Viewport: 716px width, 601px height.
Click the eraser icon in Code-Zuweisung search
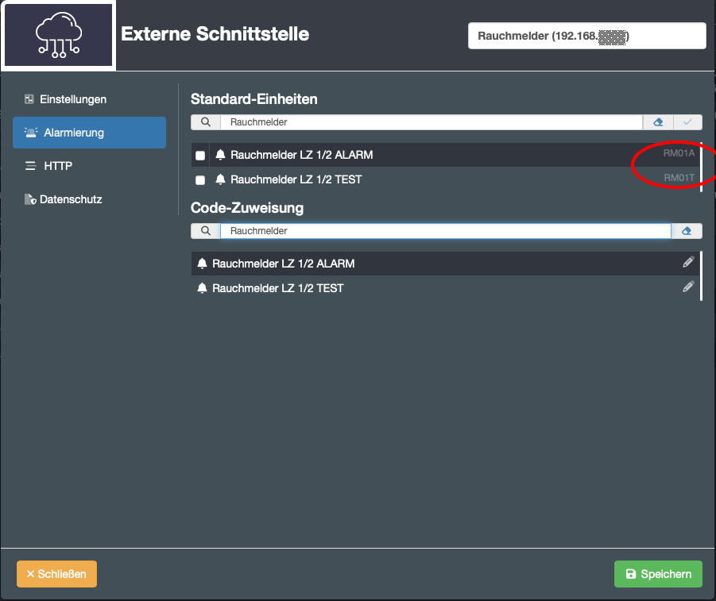coord(687,231)
